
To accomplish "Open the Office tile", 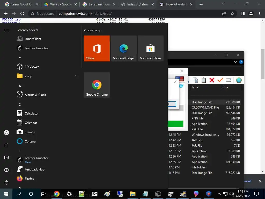I will pyautogui.click(x=97, y=48).
